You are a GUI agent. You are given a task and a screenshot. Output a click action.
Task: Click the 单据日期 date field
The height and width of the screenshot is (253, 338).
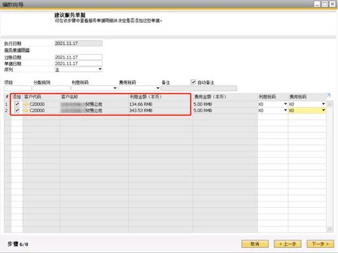click(x=78, y=64)
